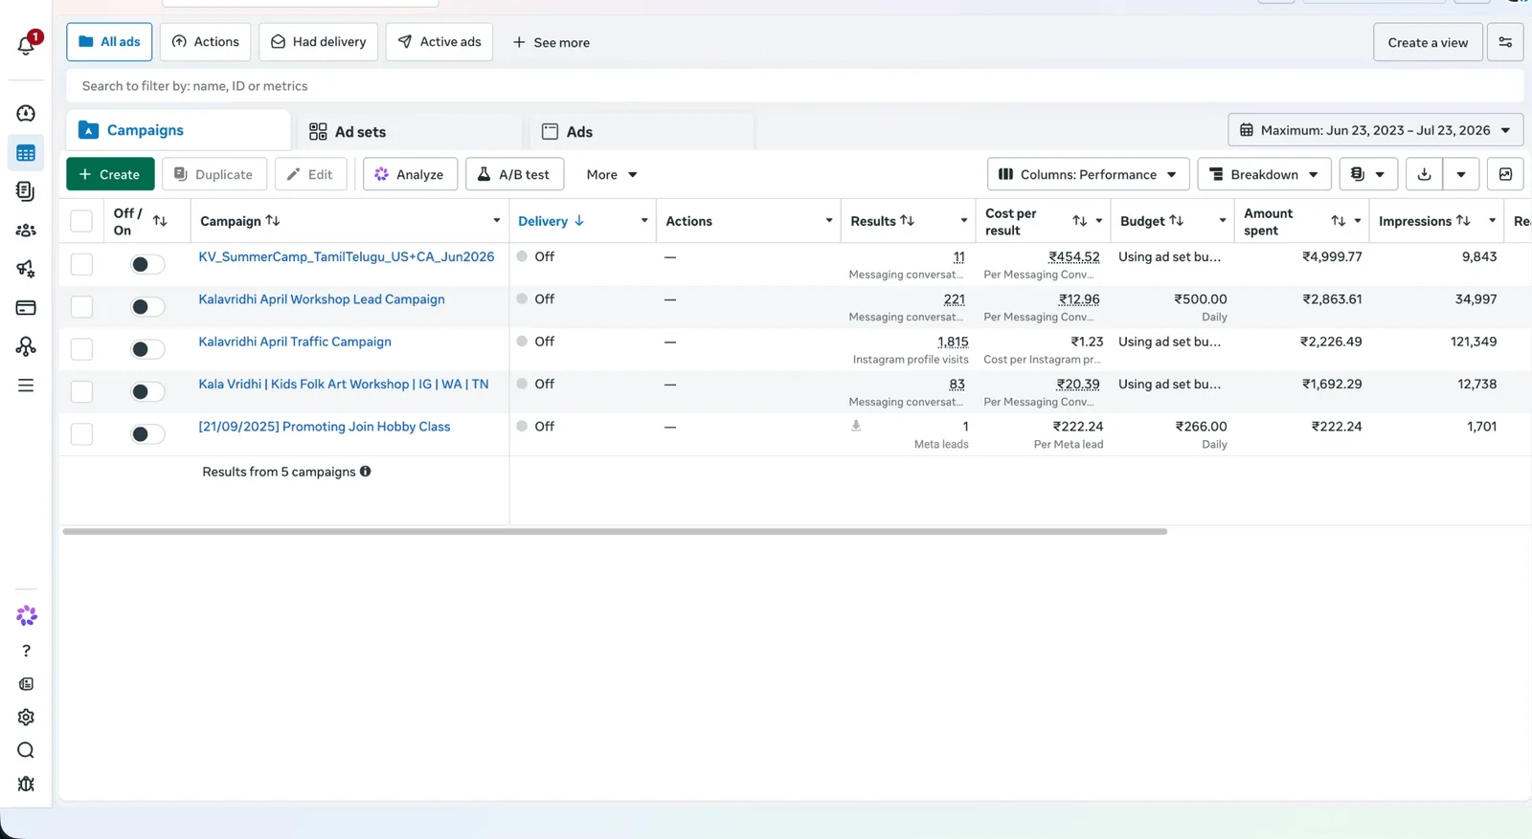Viewport: 1532px width, 839px height.
Task: Open the all tools hamburger menu
Action: coord(26,386)
